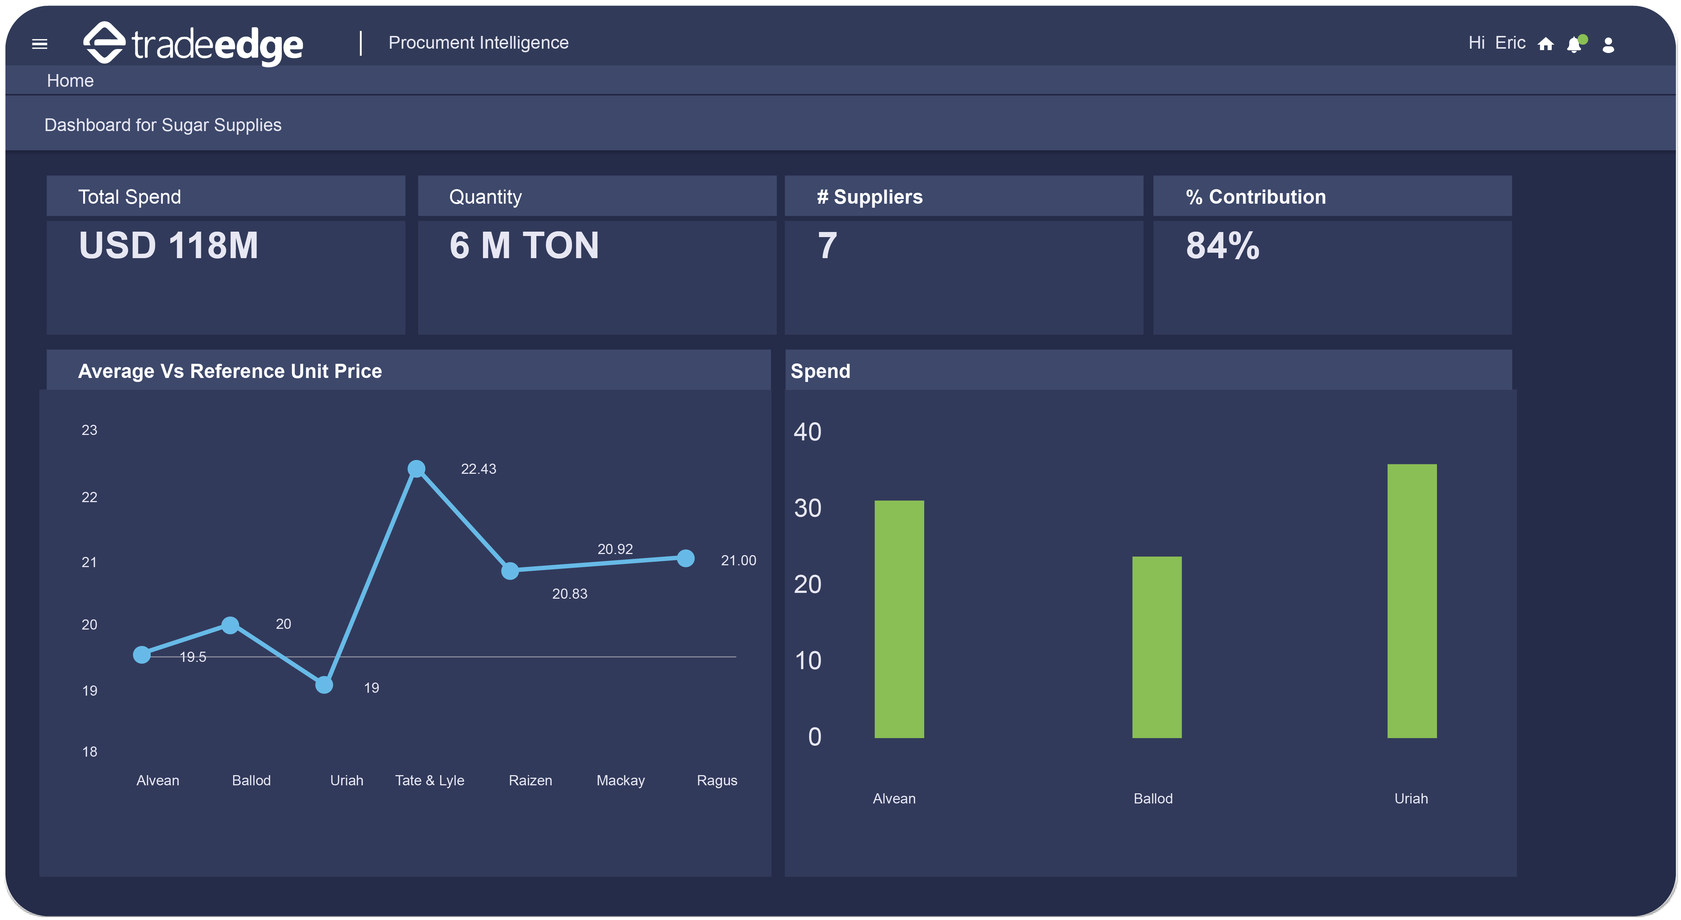This screenshot has height=920, width=1681.
Task: Click the Tate & Lyle 22.43 data point
Action: pos(416,468)
